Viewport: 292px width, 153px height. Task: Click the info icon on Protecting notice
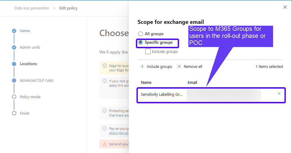click(105, 111)
